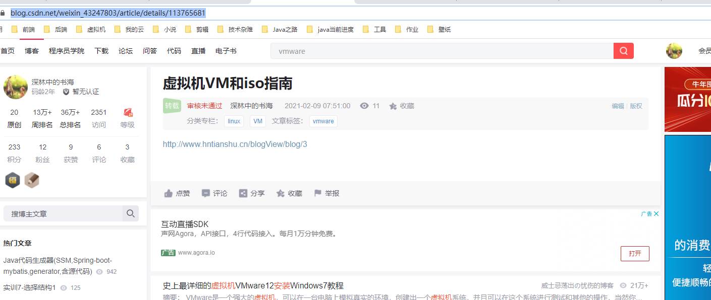
Task: Open the 虚拟机 bookmark folder
Action: pos(91,30)
